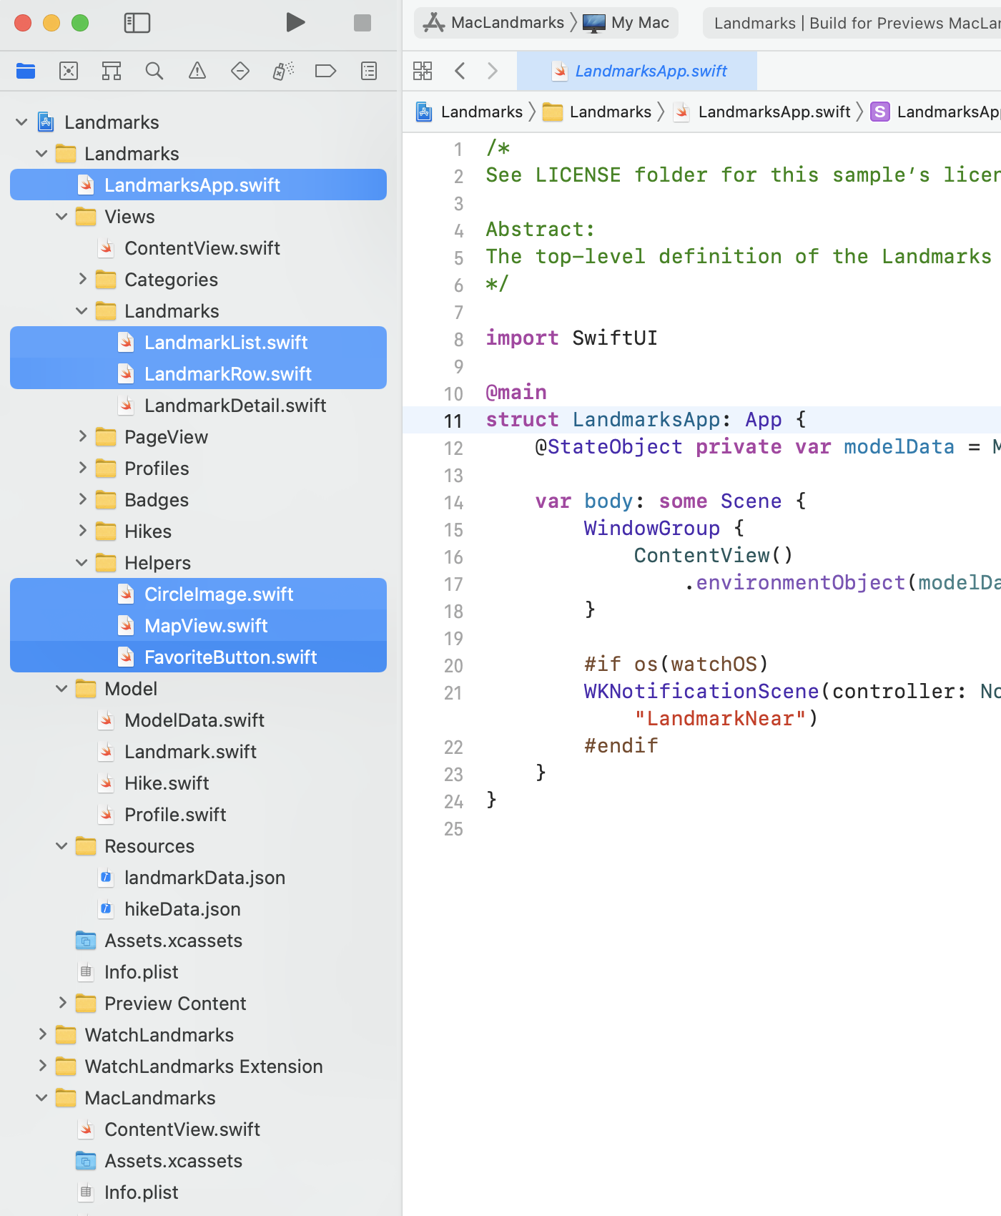Click LandmarksApp.swift in jump bar
1001x1216 pixels.
(x=762, y=112)
